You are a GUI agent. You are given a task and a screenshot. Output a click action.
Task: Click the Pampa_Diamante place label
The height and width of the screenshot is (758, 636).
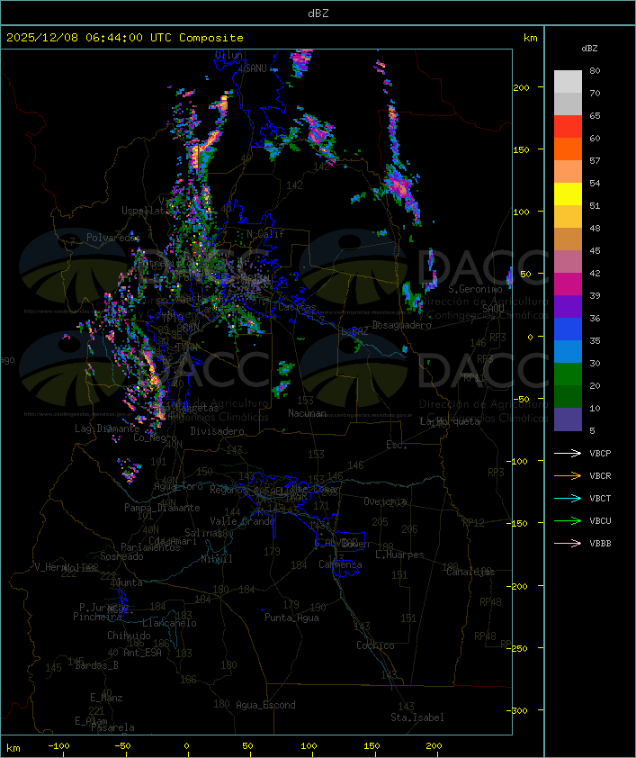(x=162, y=508)
